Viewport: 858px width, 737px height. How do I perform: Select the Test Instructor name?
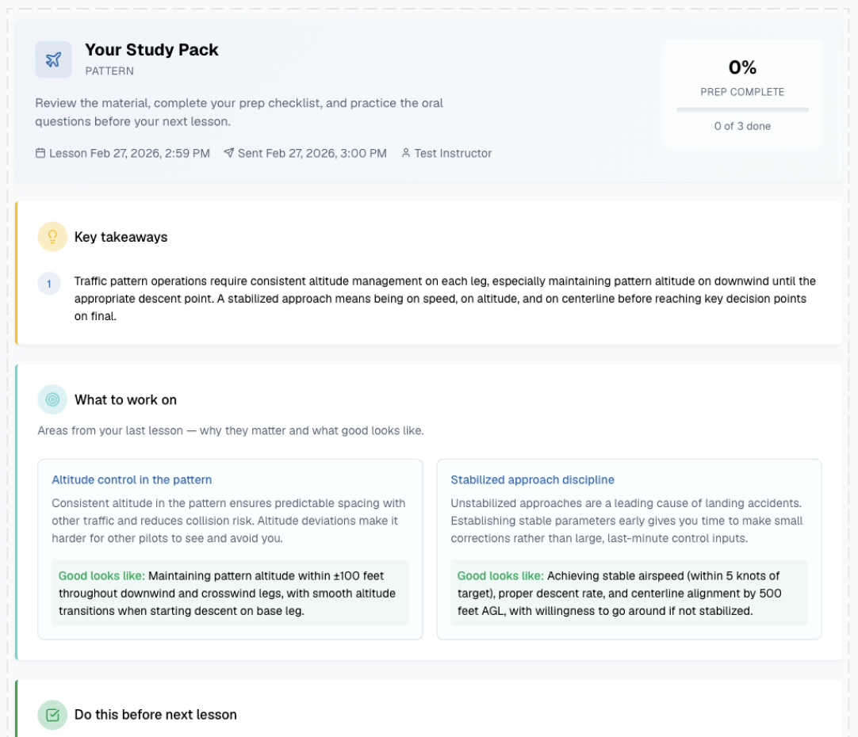pos(453,153)
